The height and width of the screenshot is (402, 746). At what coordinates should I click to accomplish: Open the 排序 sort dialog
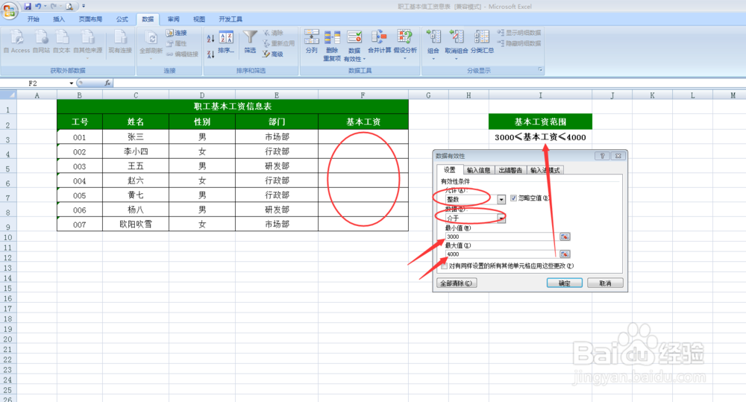(x=226, y=43)
